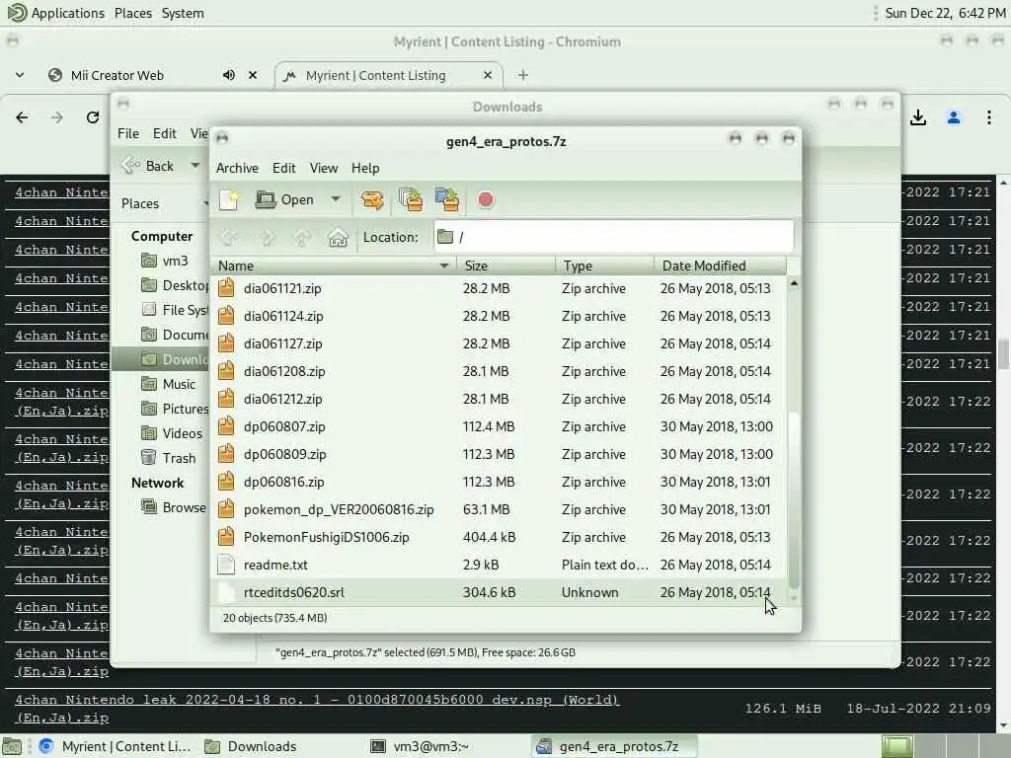
Task: Click the archive navigation forward arrow
Action: pyautogui.click(x=267, y=237)
